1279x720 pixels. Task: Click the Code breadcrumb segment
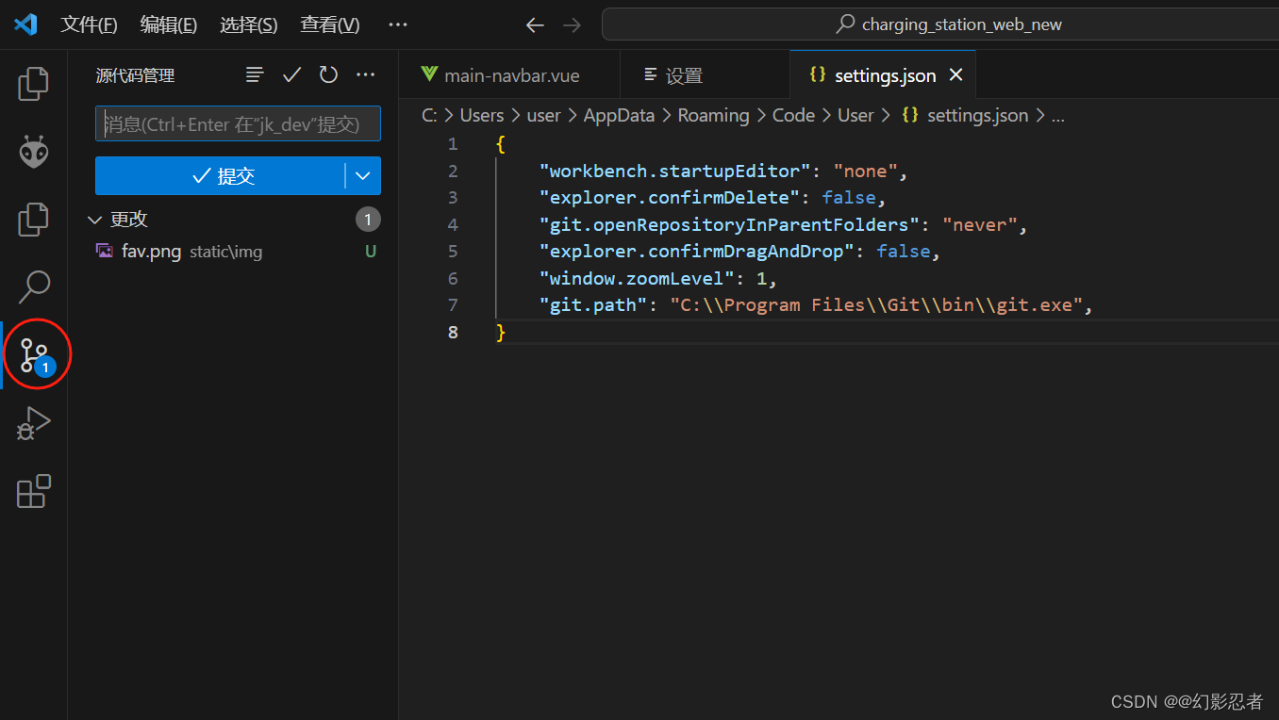[x=793, y=115]
